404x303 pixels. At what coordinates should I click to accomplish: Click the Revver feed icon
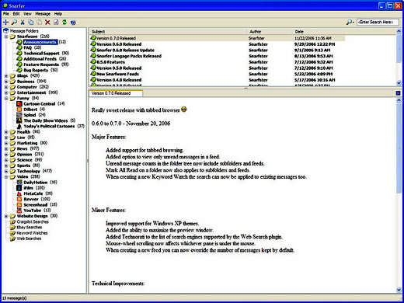pos(19,199)
